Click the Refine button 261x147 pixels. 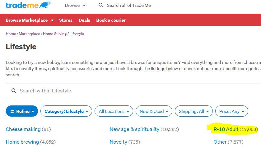(x=22, y=111)
